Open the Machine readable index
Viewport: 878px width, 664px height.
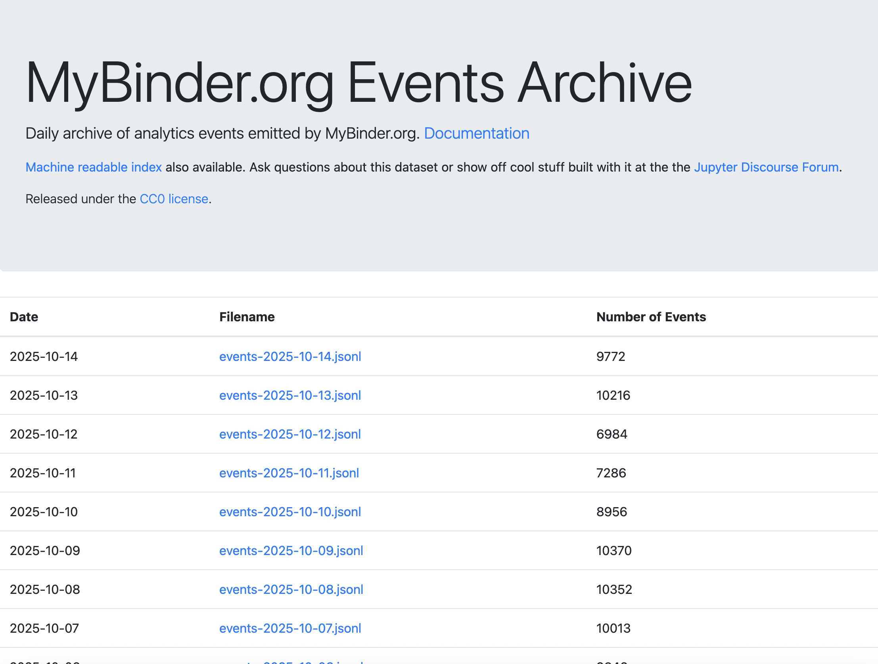(x=94, y=167)
